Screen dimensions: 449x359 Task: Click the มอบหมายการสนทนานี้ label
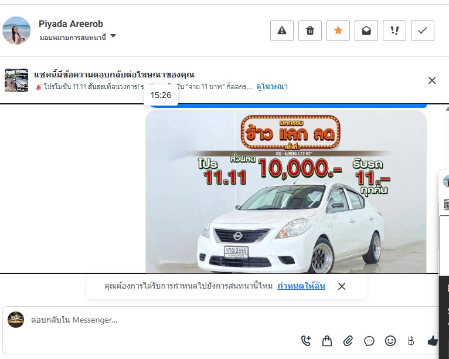73,38
